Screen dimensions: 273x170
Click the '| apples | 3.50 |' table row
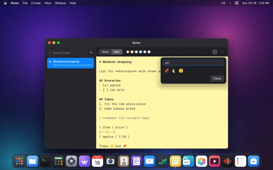point(114,137)
